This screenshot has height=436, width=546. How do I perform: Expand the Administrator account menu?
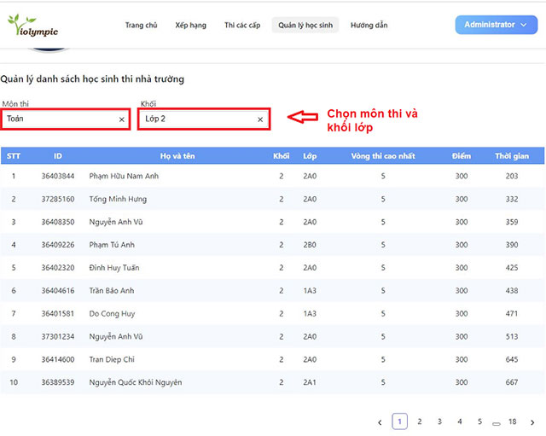495,25
